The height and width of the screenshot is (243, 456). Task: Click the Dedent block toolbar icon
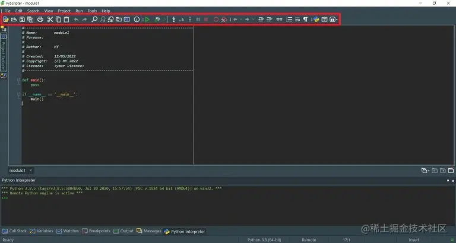(261, 20)
